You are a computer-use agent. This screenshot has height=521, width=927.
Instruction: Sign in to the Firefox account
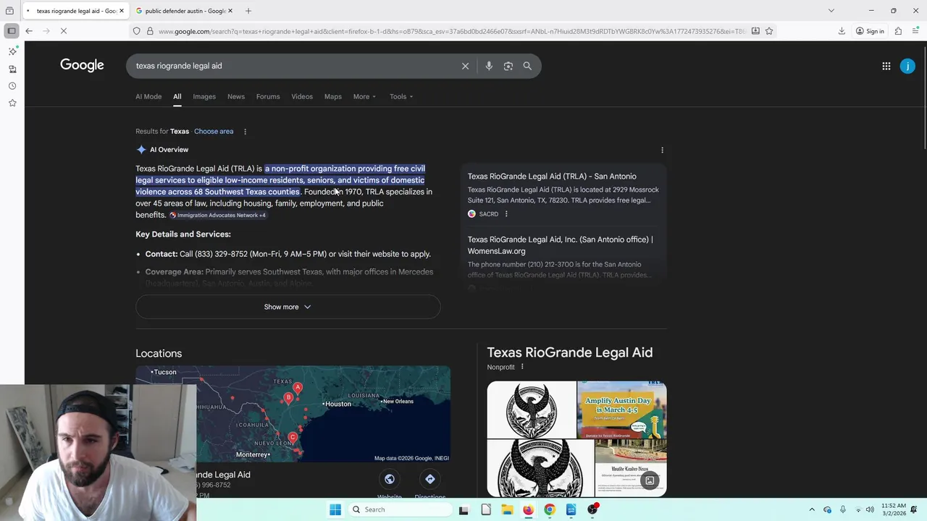[870, 31]
